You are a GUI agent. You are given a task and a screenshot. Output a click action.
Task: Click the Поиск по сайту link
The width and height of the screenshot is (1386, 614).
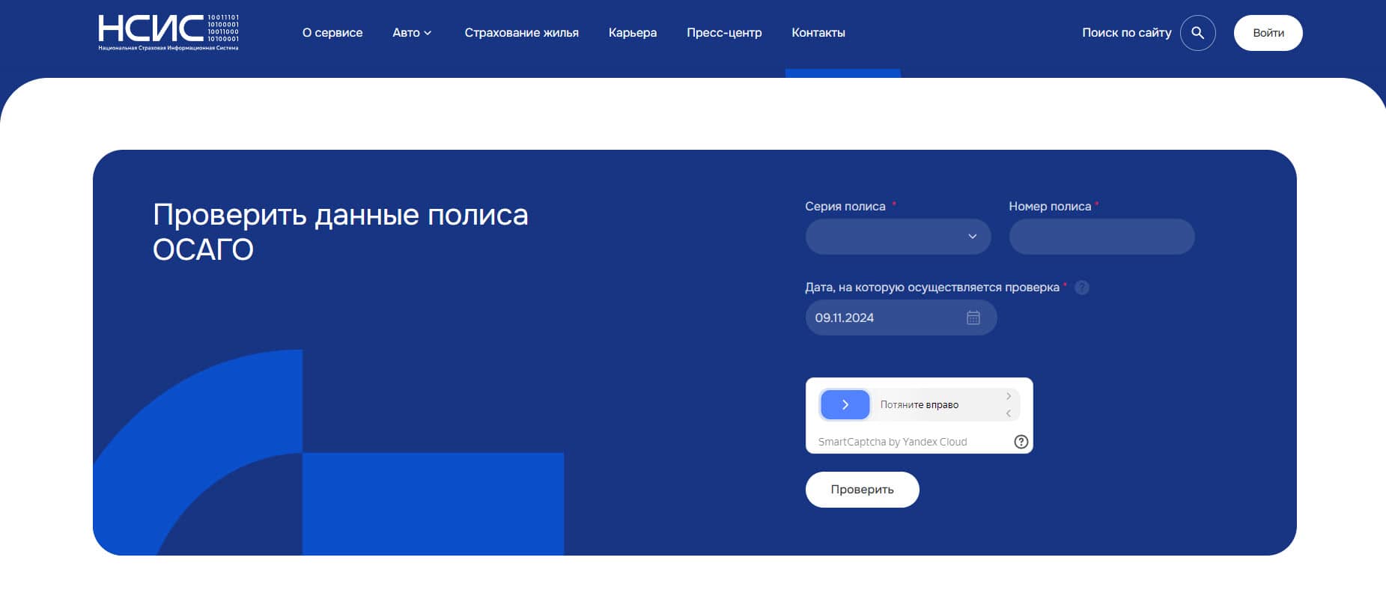click(x=1126, y=33)
